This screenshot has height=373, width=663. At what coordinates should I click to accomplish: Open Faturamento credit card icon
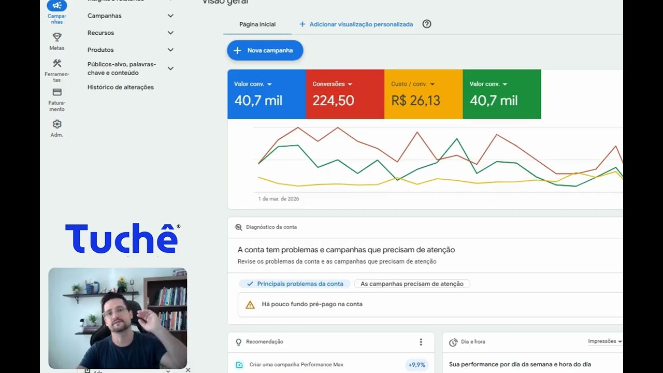tap(57, 92)
